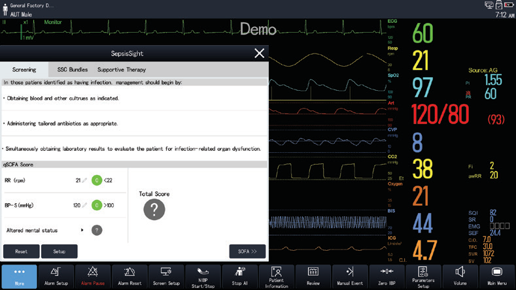The width and height of the screenshot is (516, 290).
Task: Start NIBP measurement with NIBP Start/Stop
Action: pos(203,276)
